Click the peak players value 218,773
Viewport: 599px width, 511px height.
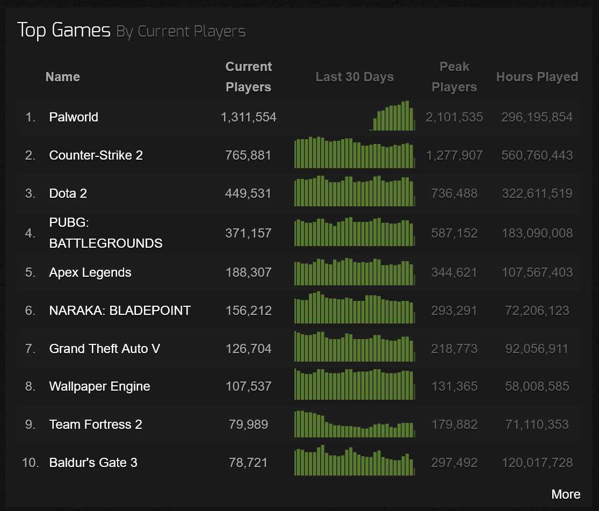pos(454,349)
